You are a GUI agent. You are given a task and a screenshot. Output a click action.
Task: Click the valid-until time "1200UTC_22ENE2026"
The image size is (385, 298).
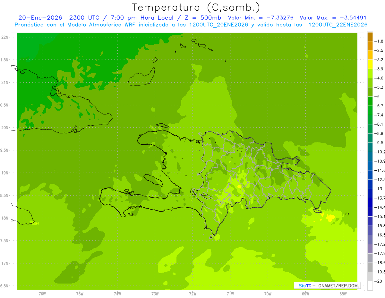coord(338,25)
